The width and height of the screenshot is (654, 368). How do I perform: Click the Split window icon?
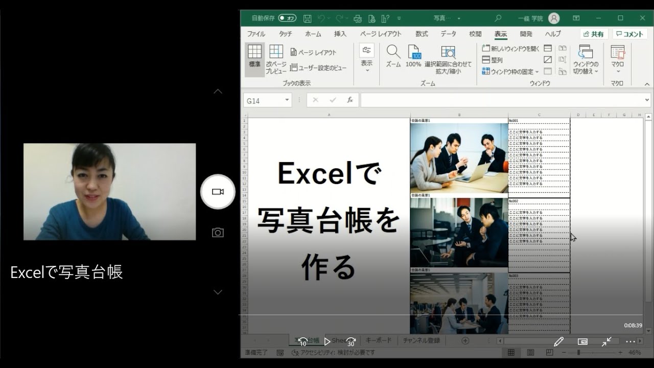coord(548,48)
